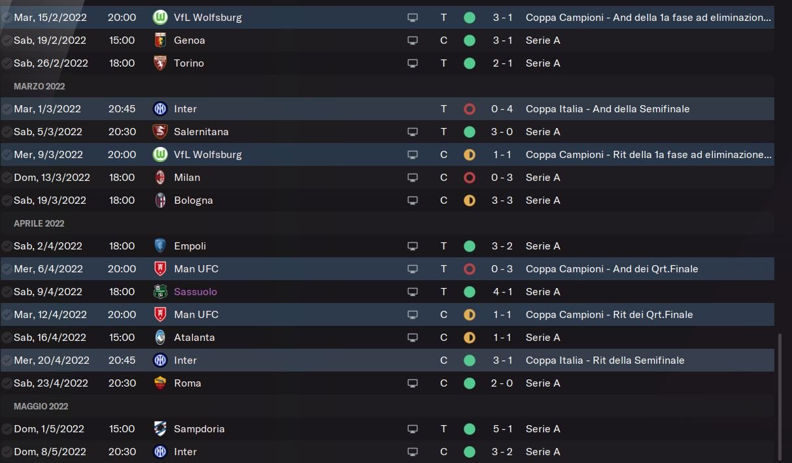The image size is (792, 463).
Task: Click the green win indicator for Empoli match
Action: [469, 246]
